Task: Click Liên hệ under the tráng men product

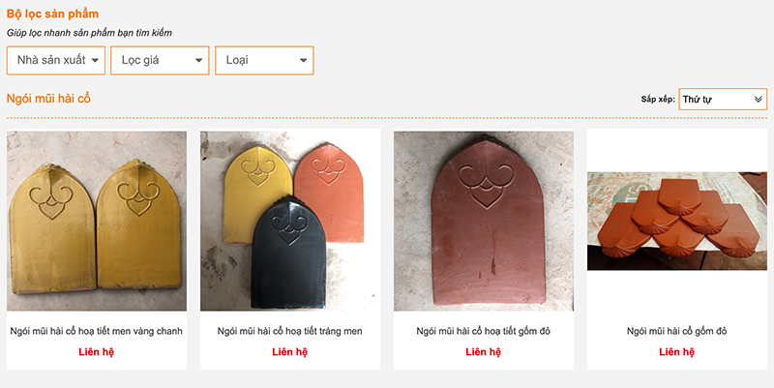Action: tap(290, 352)
